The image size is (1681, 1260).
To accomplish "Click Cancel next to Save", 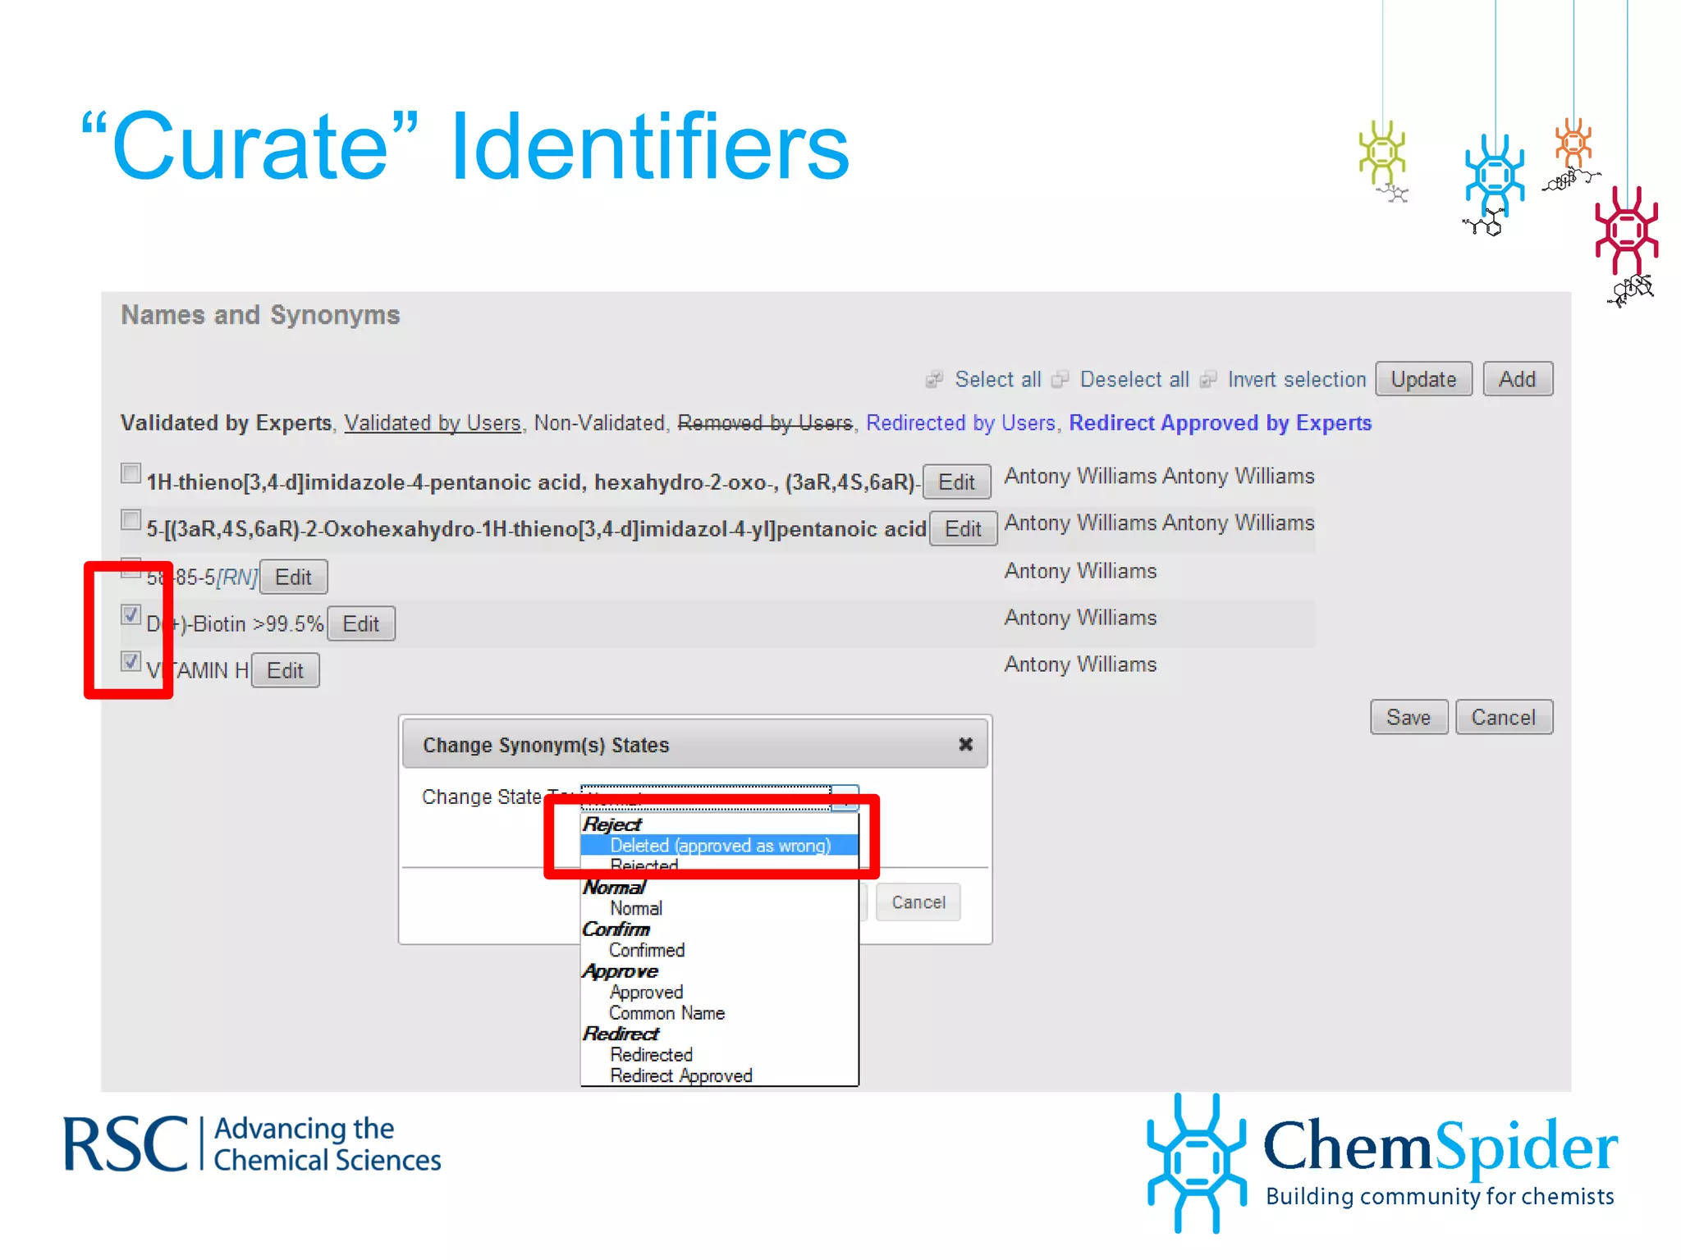I will (1504, 717).
